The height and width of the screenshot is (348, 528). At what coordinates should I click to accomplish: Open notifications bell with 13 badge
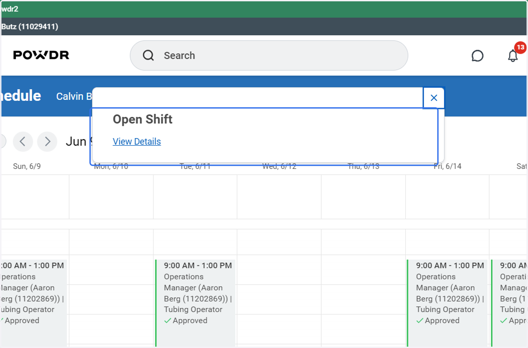coord(513,55)
